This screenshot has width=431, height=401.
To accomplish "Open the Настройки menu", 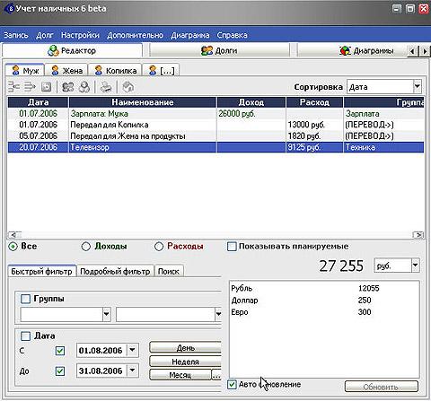I will click(80, 35).
